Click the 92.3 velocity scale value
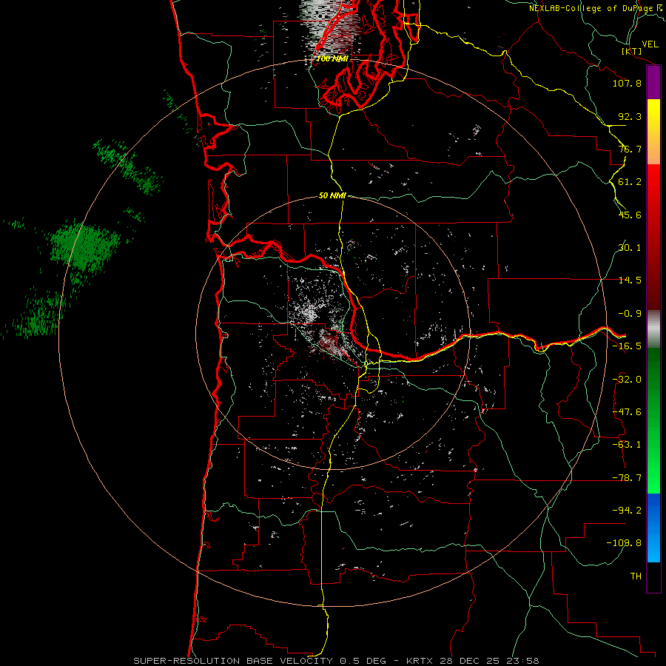Image resolution: width=666 pixels, height=666 pixels. [x=630, y=116]
